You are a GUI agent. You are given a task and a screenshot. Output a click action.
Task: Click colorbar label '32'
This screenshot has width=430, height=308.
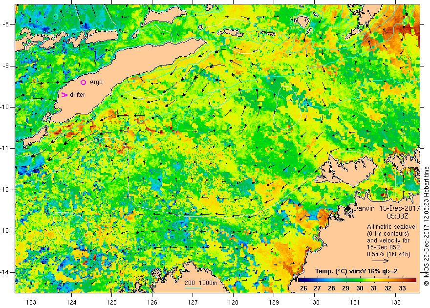[x=388, y=288]
